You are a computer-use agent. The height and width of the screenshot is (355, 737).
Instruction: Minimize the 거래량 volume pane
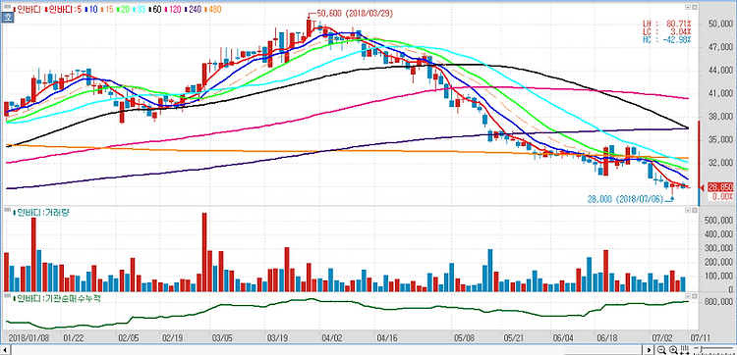click(x=688, y=210)
